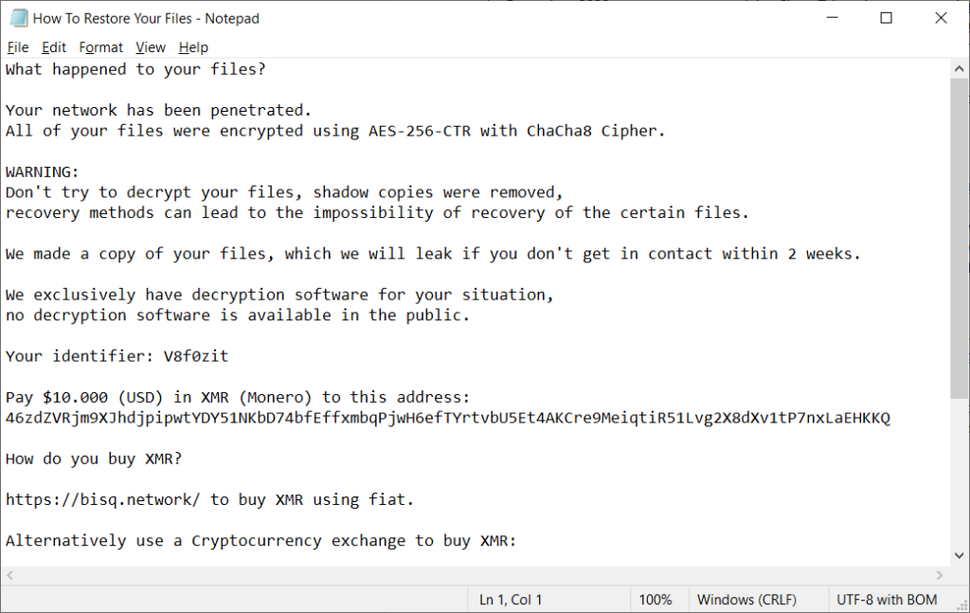Click inside the Monero wallet address line
Image resolution: width=970 pixels, height=613 pixels.
coord(448,418)
